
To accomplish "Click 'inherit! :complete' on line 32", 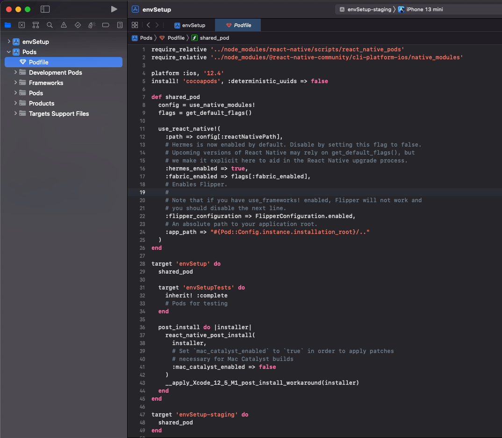I will [196, 296].
